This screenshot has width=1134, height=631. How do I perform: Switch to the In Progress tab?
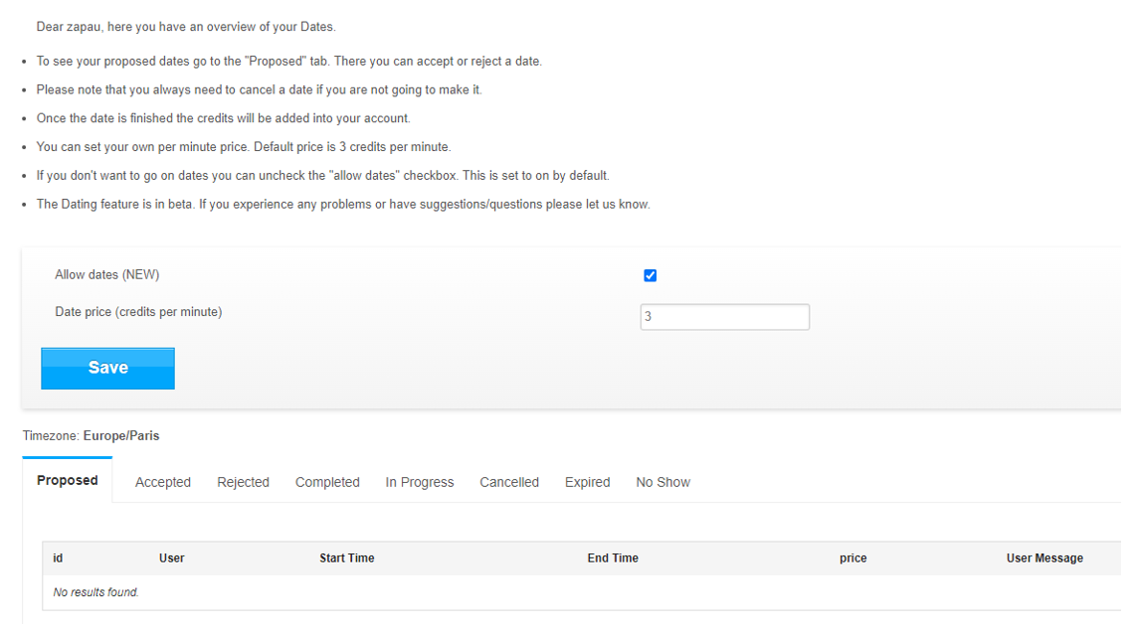pyautogui.click(x=420, y=482)
